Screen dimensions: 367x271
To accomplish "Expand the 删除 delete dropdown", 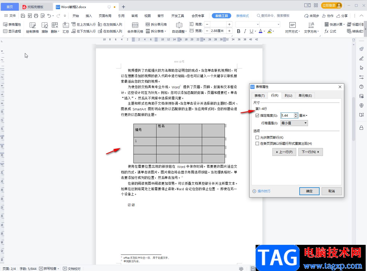I will (55, 31).
